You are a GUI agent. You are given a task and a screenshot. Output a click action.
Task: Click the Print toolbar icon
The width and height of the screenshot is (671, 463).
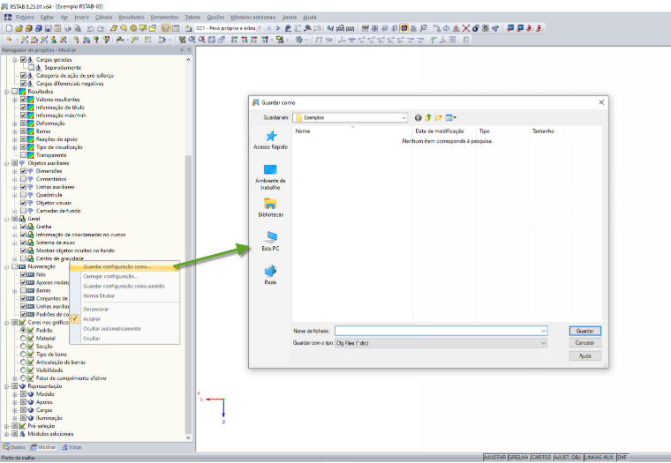(x=67, y=28)
